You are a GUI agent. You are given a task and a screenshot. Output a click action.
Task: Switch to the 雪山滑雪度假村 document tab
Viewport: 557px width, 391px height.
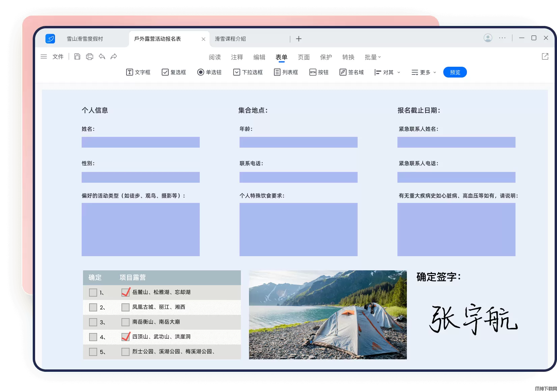click(85, 39)
